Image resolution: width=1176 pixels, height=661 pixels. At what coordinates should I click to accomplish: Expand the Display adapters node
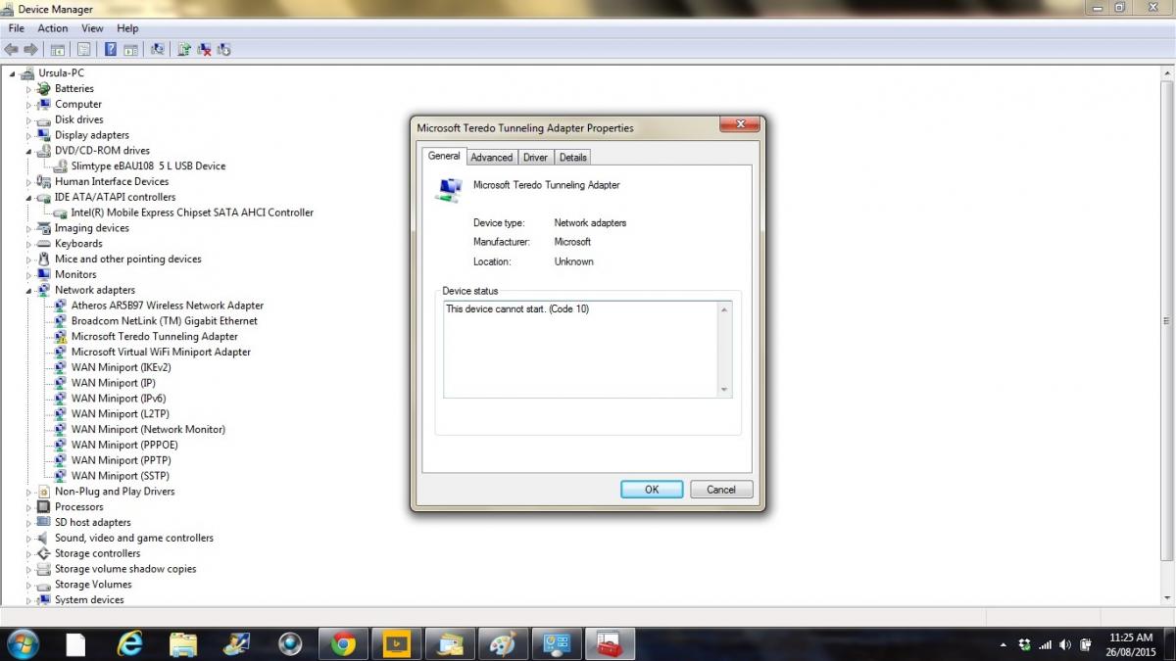tap(28, 135)
